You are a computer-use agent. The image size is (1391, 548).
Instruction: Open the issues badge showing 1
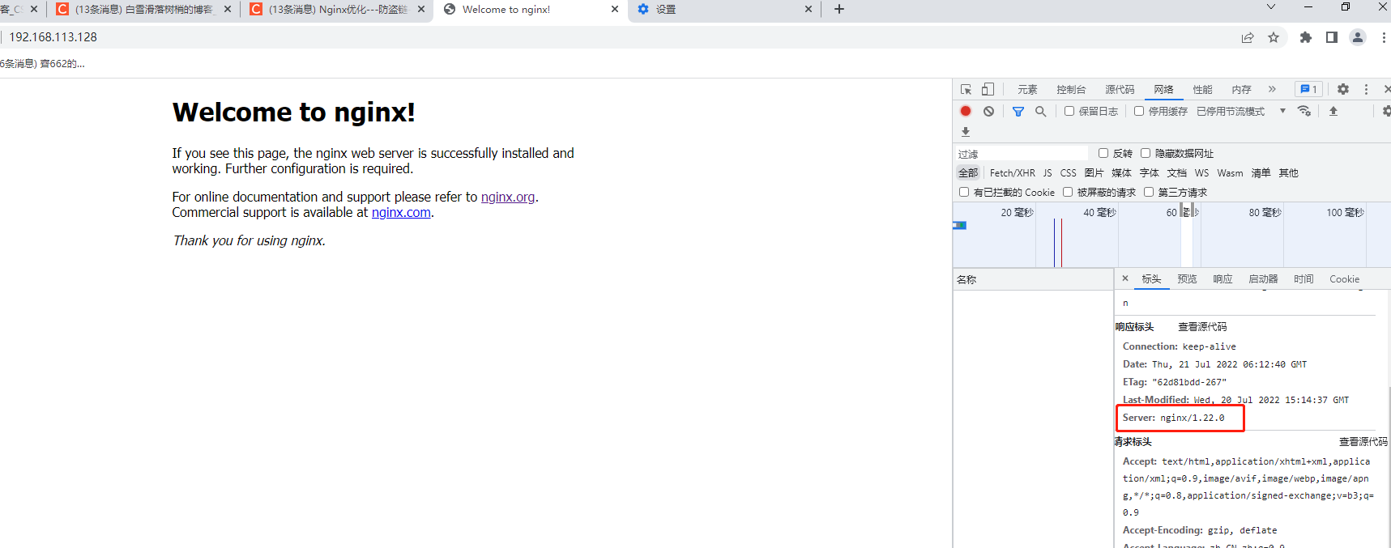[x=1308, y=89]
